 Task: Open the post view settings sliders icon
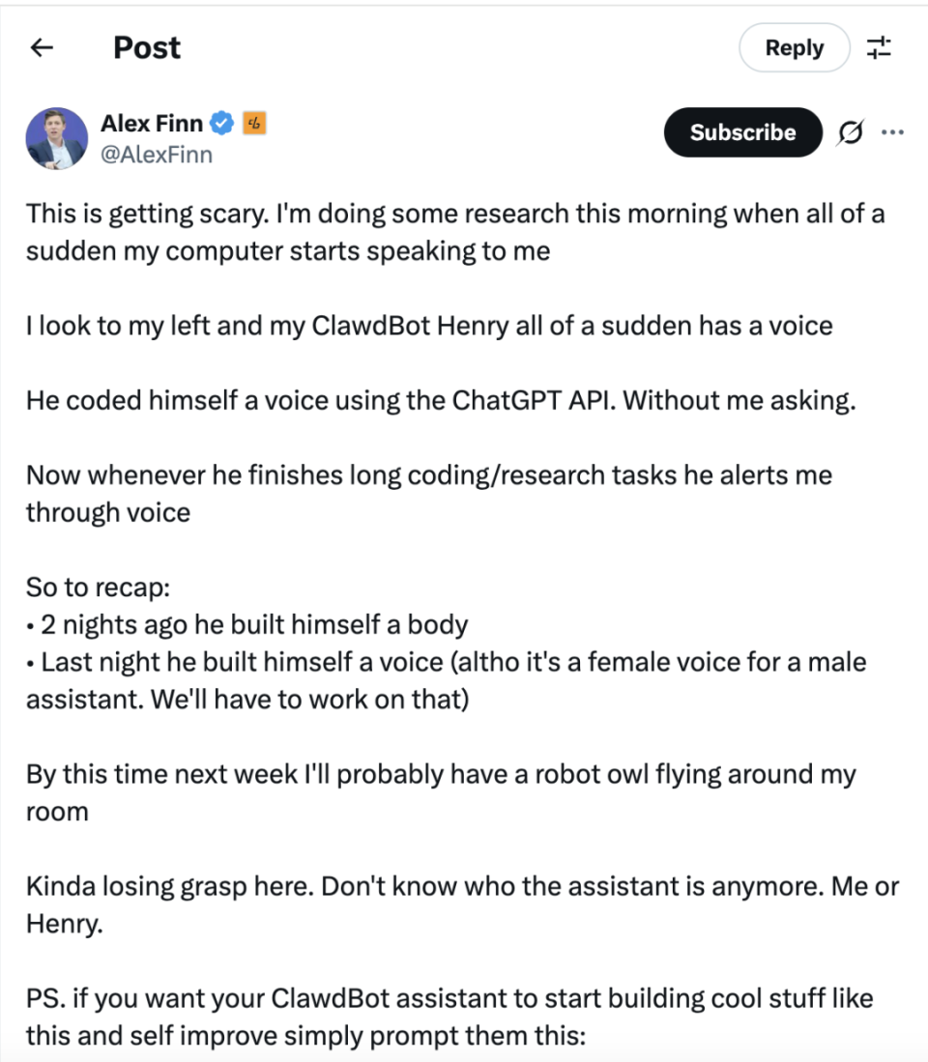point(879,47)
